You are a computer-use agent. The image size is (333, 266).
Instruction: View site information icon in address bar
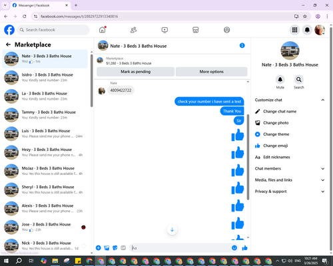[x=35, y=16]
